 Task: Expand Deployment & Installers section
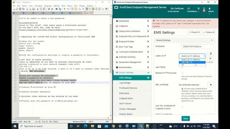132,31
